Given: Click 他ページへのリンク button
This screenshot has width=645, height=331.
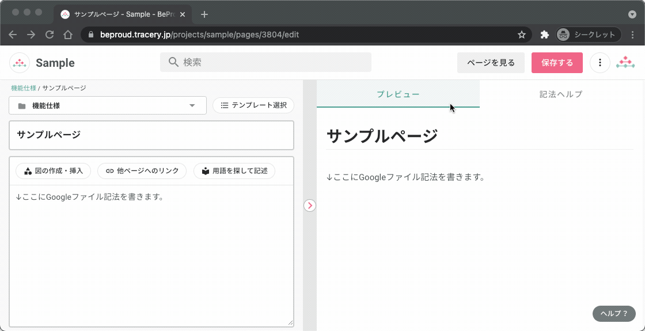Looking at the screenshot, I should [142, 171].
